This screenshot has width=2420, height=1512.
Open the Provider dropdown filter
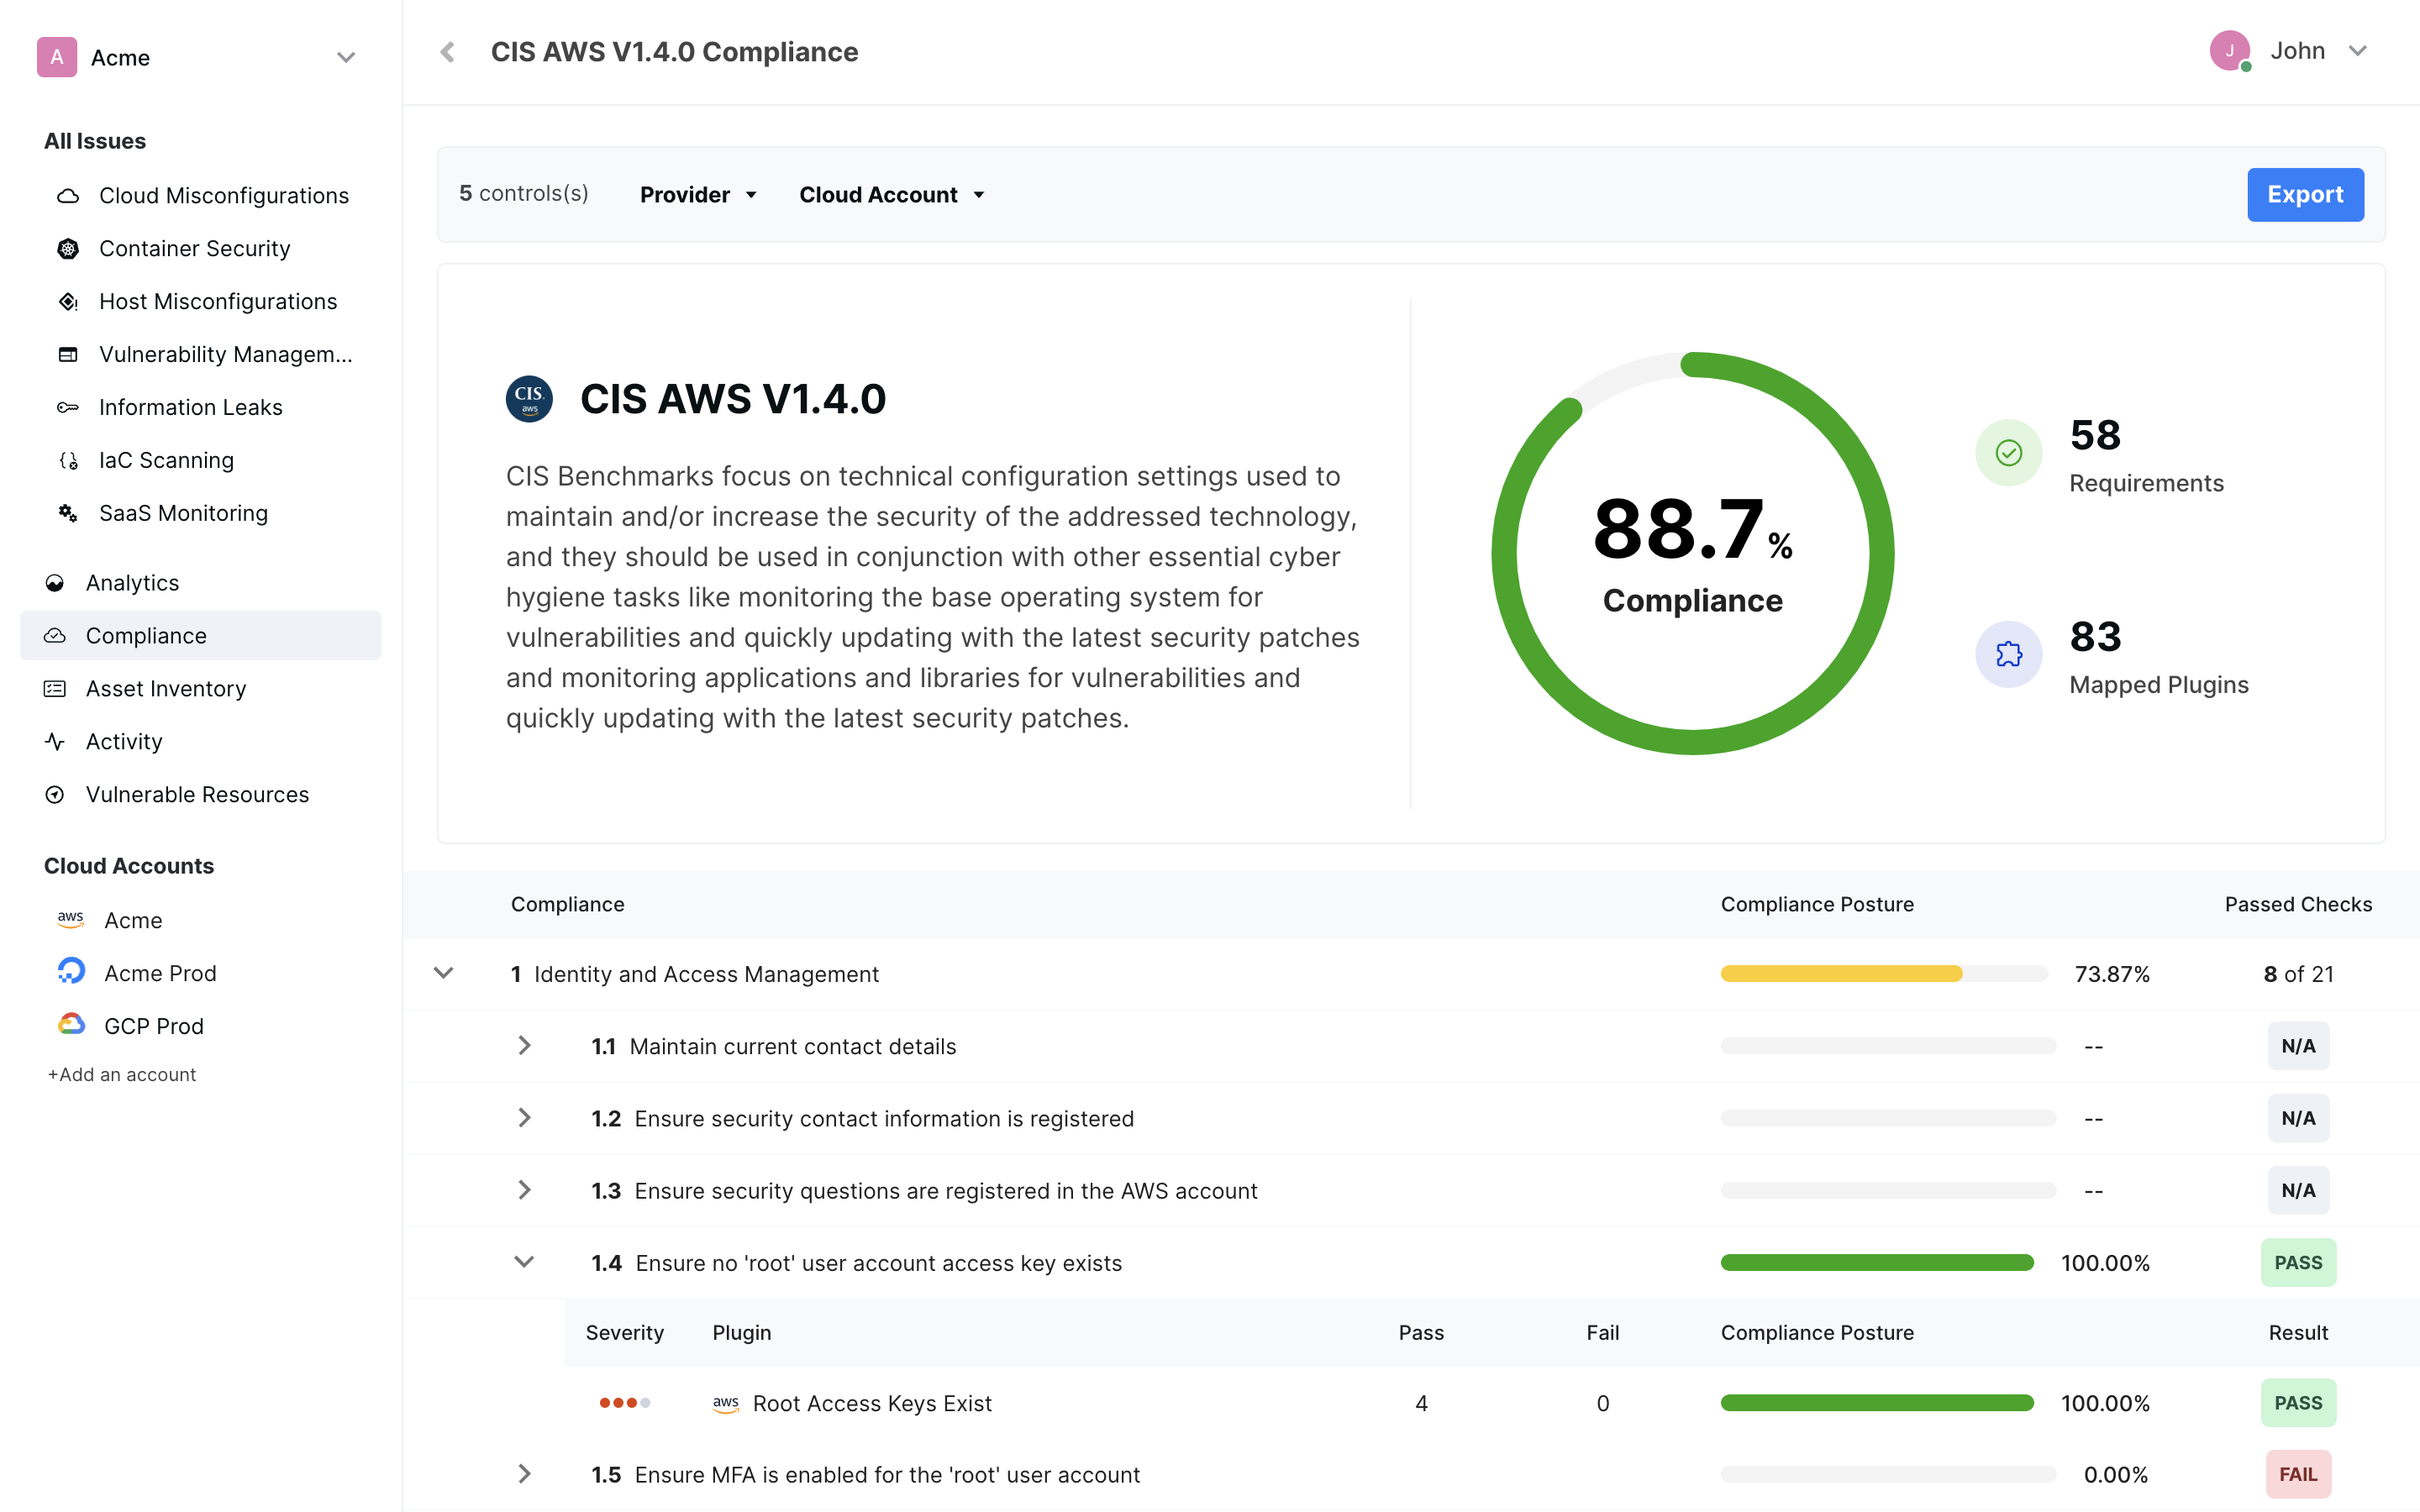tap(695, 193)
